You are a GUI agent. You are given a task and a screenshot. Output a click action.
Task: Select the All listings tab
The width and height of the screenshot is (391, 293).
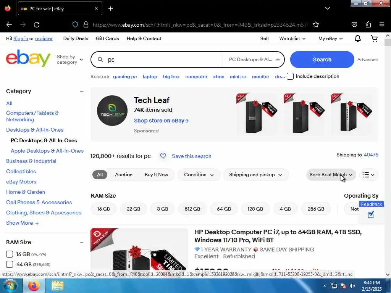100,175
